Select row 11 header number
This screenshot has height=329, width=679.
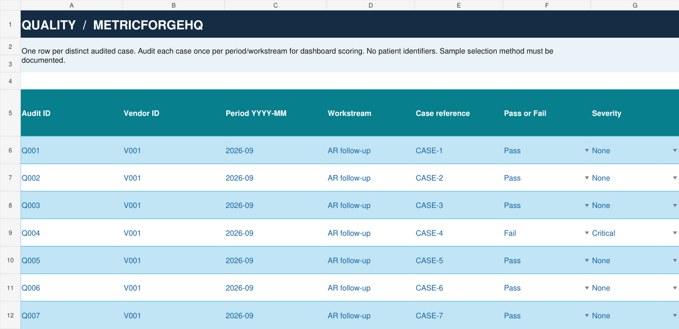coord(10,288)
